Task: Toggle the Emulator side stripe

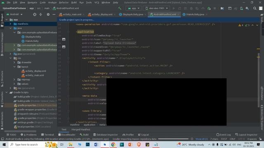Action: pos(262,93)
